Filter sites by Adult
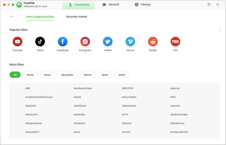 [122, 75]
